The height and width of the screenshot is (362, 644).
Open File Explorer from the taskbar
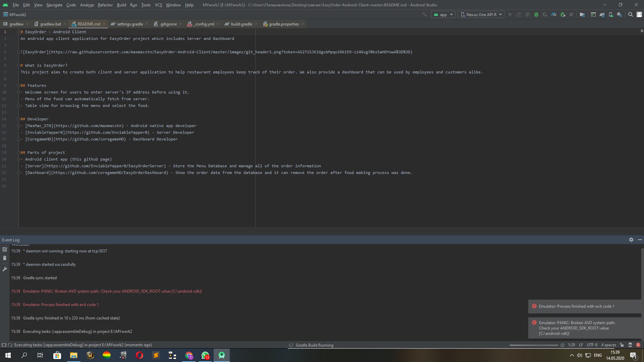pyautogui.click(x=73, y=355)
